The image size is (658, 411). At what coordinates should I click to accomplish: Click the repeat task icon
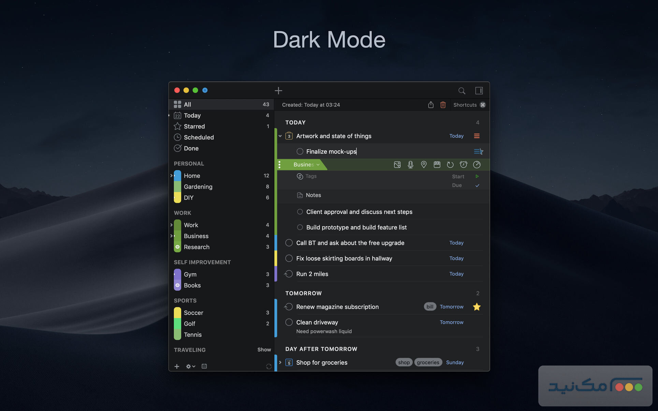450,165
